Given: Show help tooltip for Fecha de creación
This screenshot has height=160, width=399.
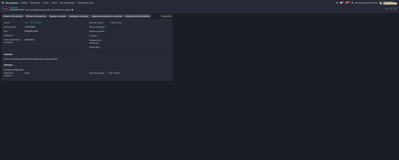Looking at the screenshot, I should (104, 22).
